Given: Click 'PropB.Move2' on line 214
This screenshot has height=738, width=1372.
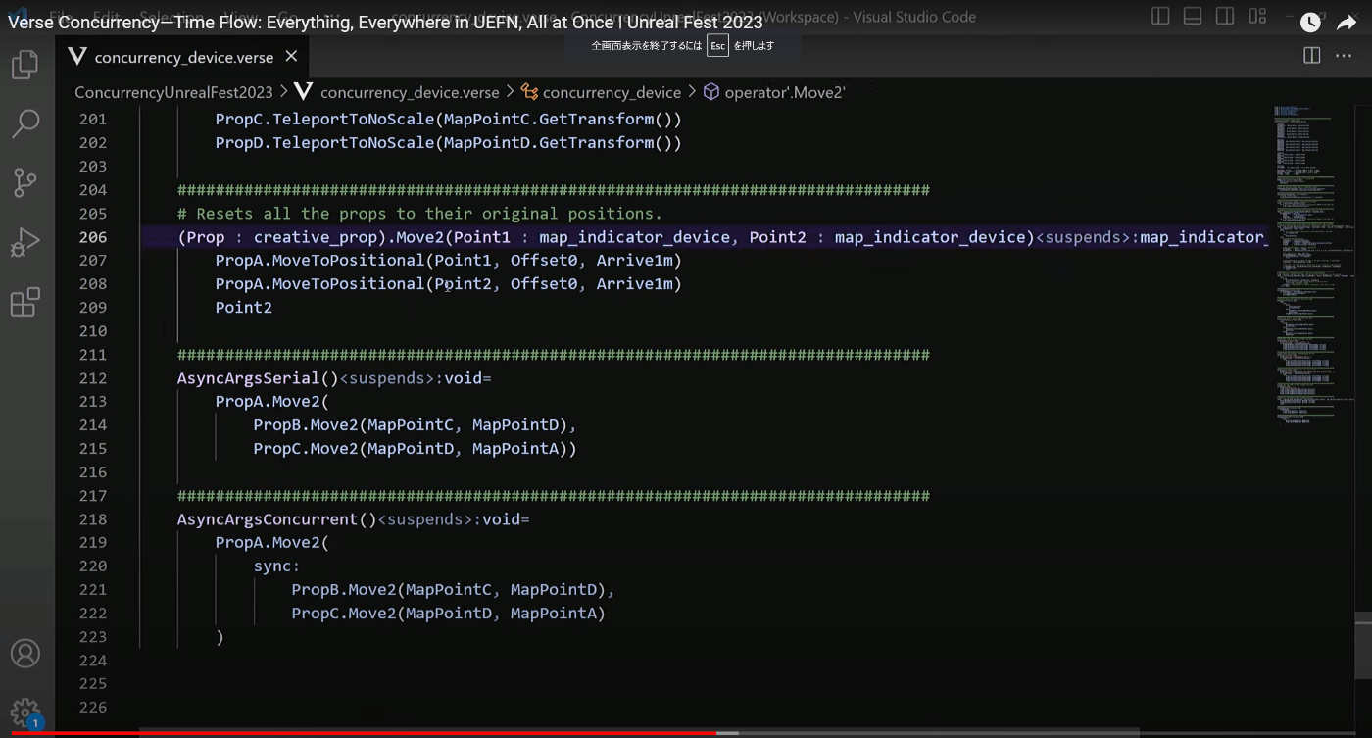Looking at the screenshot, I should pos(306,425).
